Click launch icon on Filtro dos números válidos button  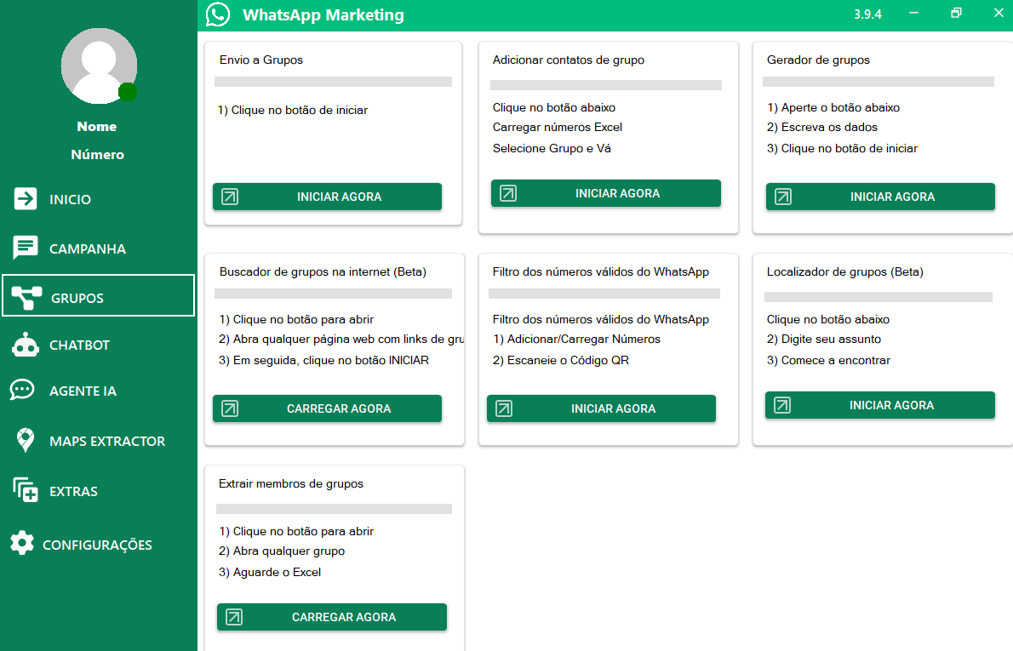pyautogui.click(x=504, y=408)
